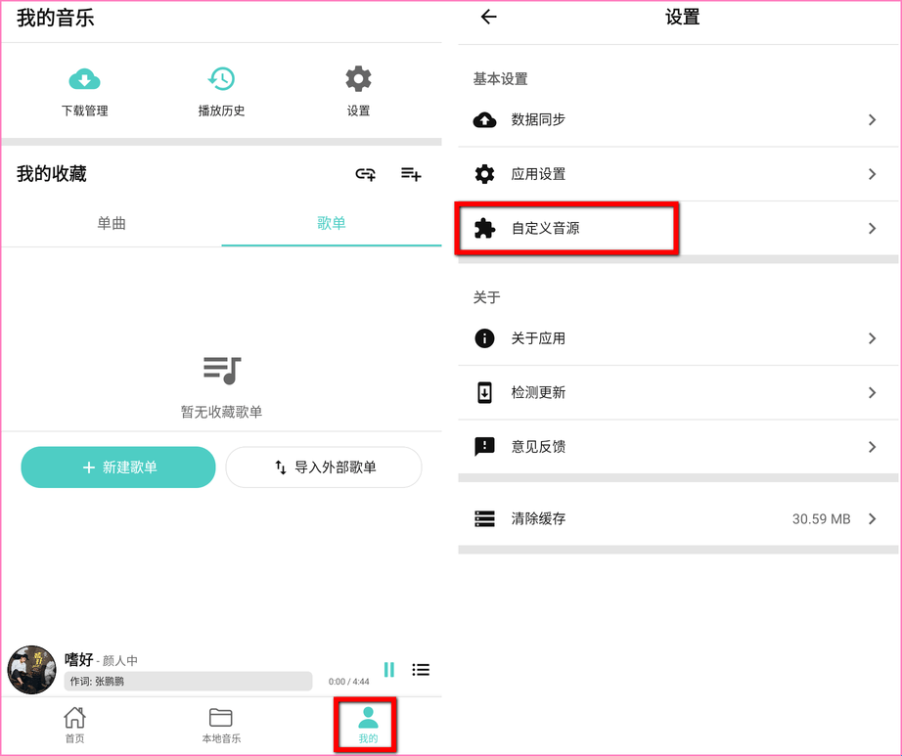902x756 pixels.
Task: Open the playback history icon
Action: [221, 79]
